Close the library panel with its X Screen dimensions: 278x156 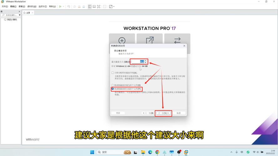pos(19,12)
